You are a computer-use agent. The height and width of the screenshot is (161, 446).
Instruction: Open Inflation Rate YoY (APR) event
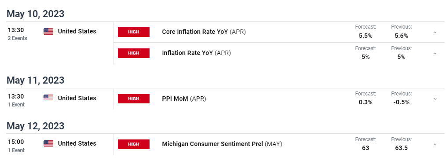tap(196, 53)
